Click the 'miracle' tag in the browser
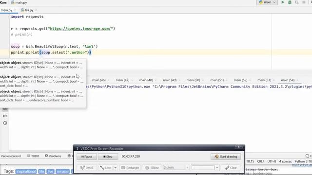Viewport: 312px width, 175px height. click(63, 171)
